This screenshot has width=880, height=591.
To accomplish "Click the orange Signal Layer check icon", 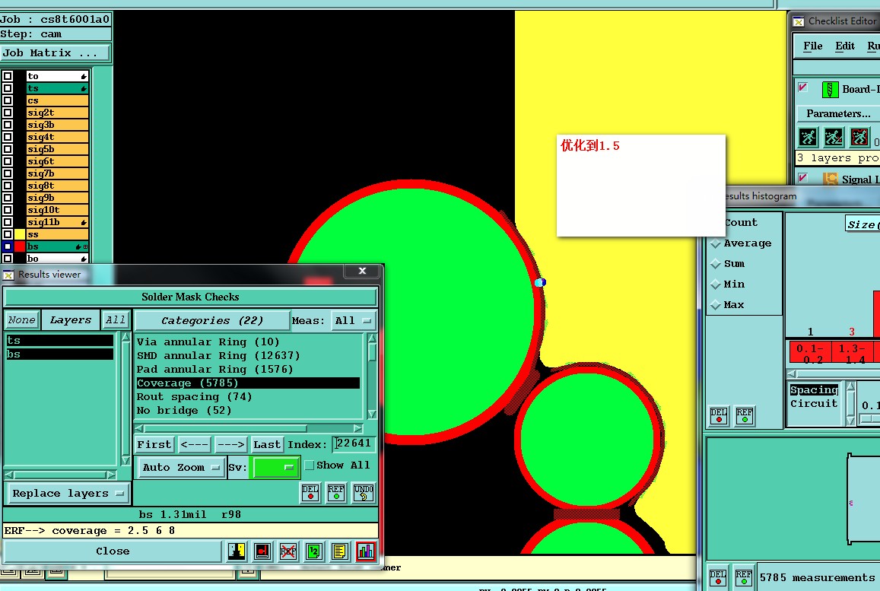I will coord(830,179).
